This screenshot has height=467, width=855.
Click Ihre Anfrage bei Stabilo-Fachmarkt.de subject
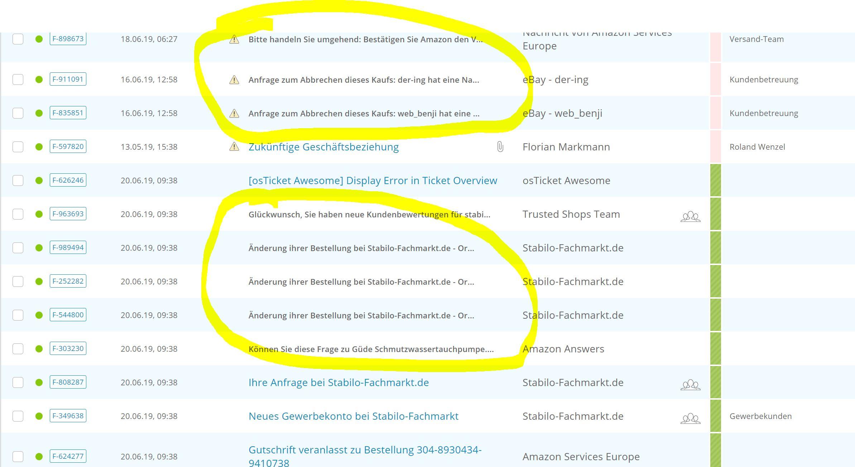(338, 382)
